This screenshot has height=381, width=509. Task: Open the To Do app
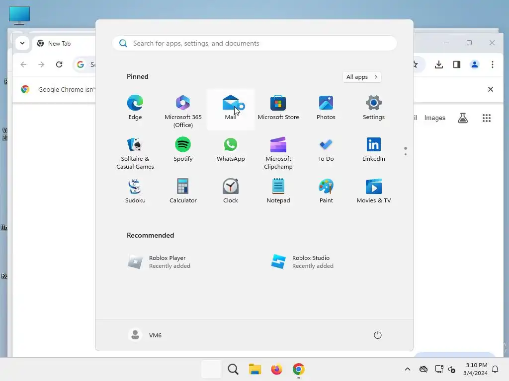click(x=326, y=150)
